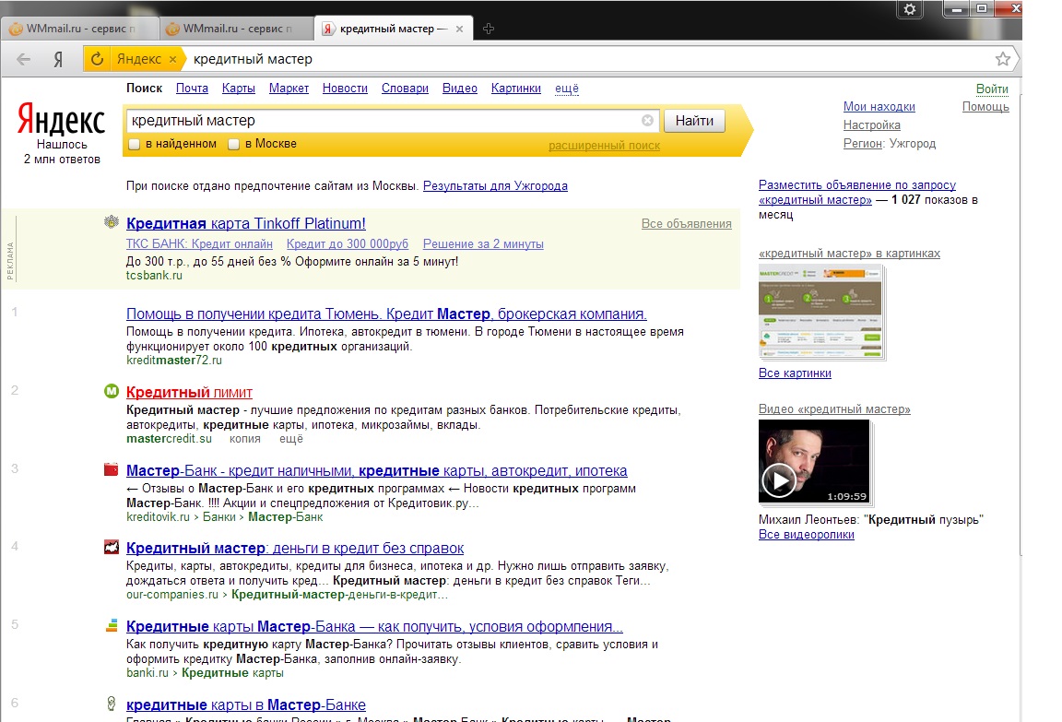Open the Карты service link

[239, 88]
